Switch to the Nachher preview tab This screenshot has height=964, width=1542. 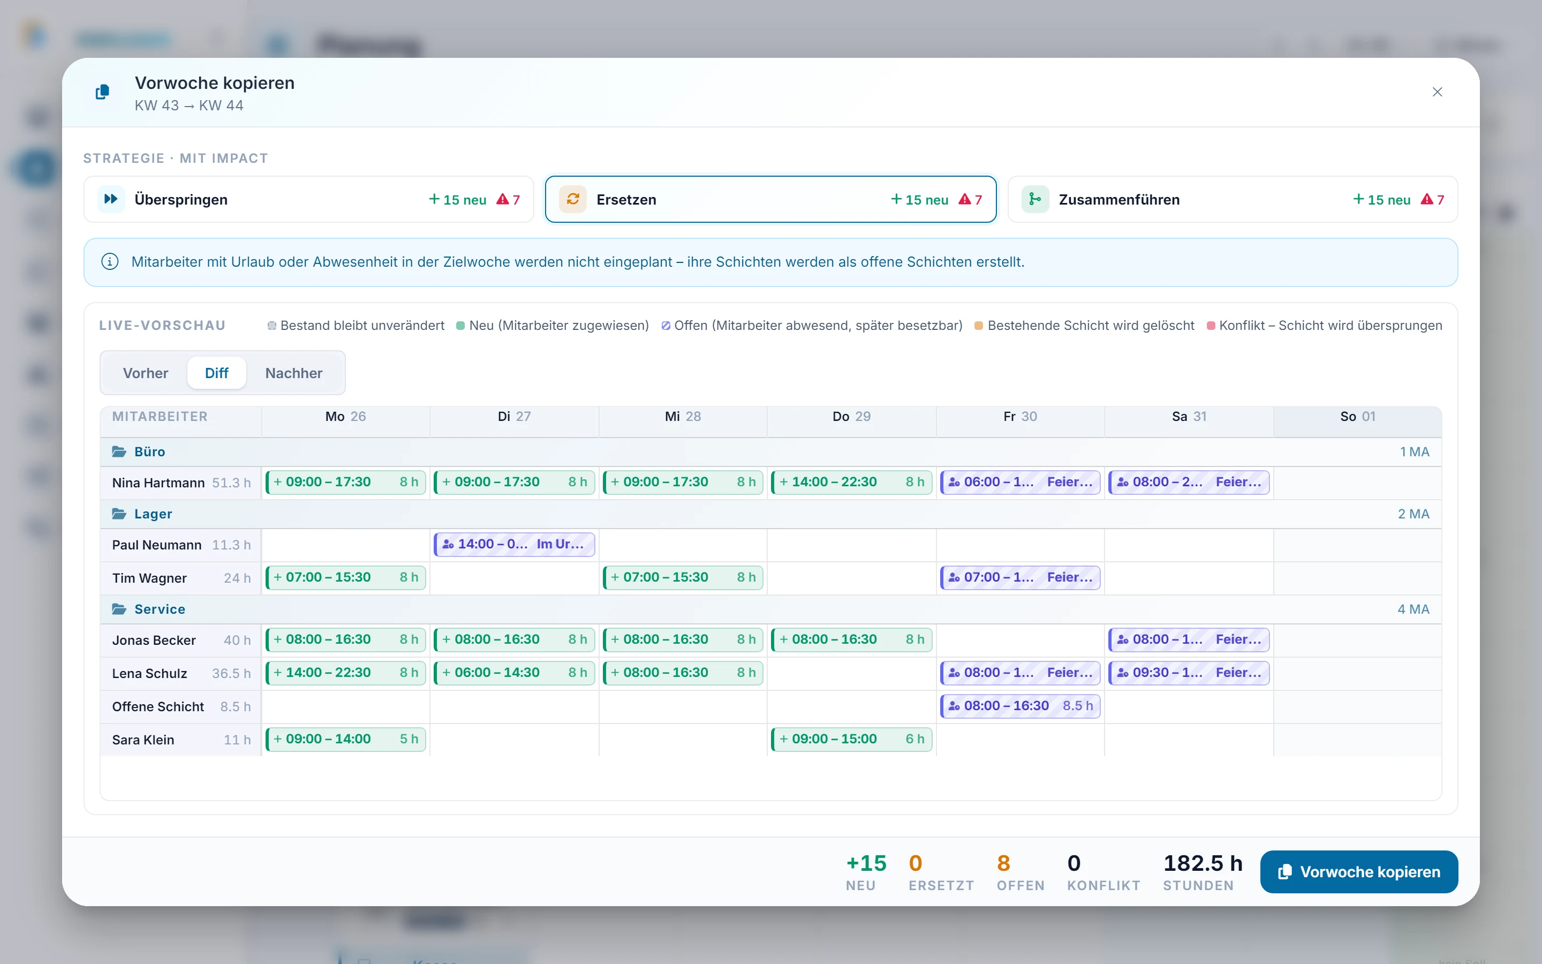click(x=294, y=373)
